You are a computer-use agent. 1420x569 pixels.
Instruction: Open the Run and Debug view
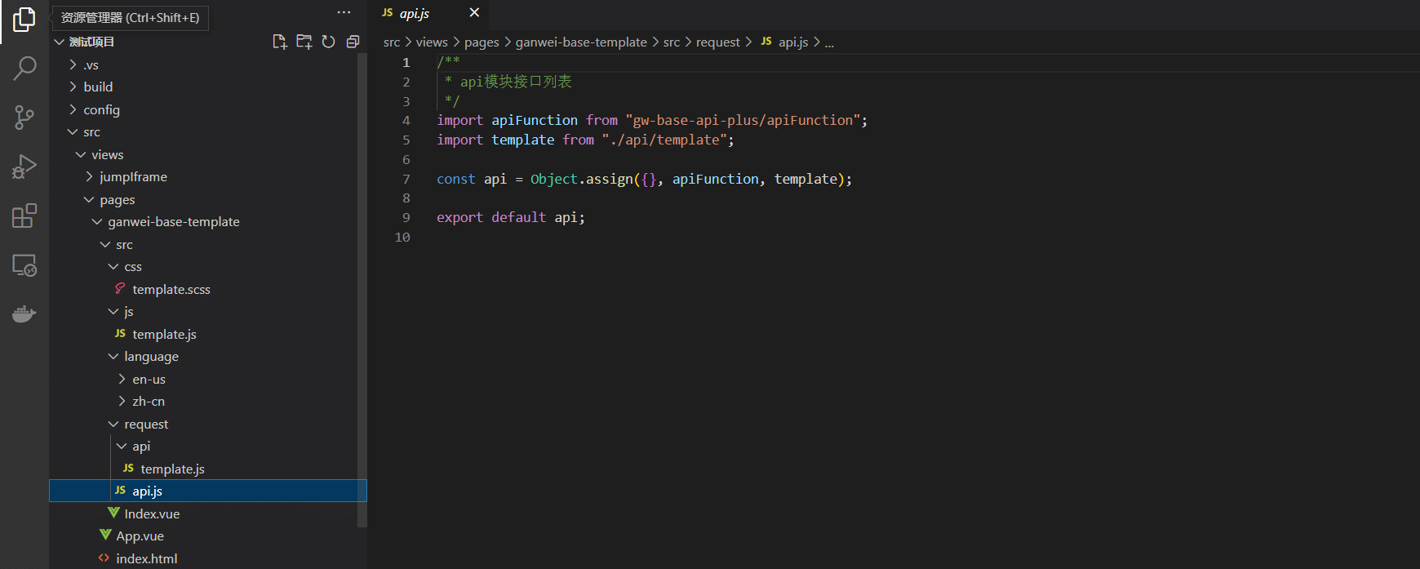coord(24,167)
